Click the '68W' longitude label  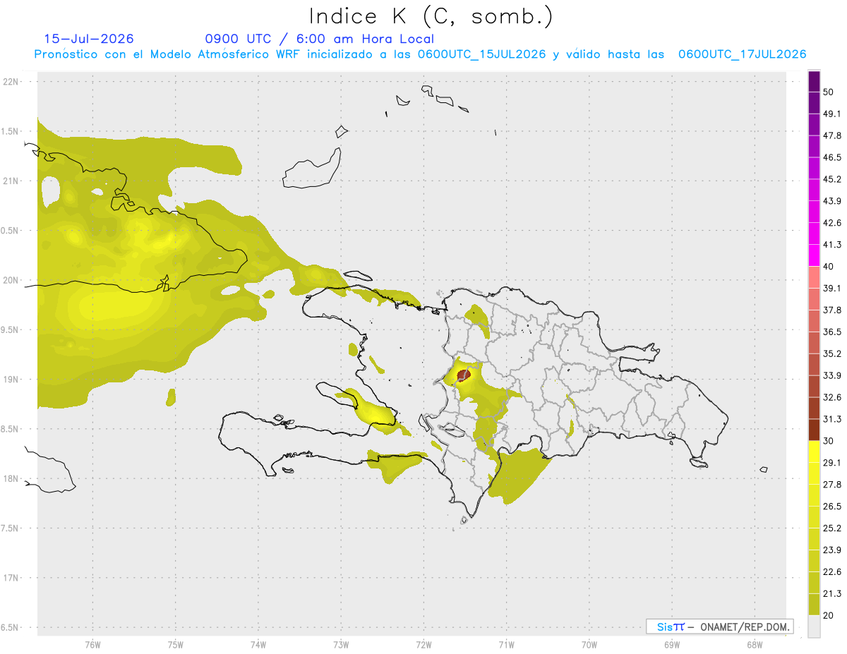point(755,646)
